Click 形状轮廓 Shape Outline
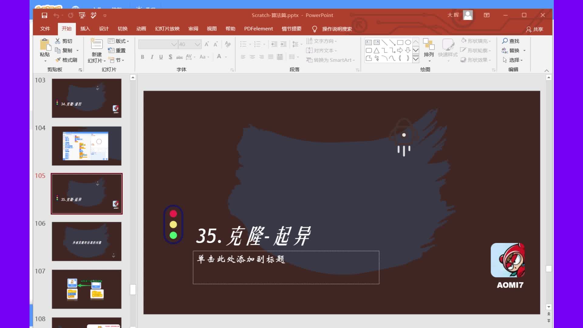 pyautogui.click(x=476, y=50)
